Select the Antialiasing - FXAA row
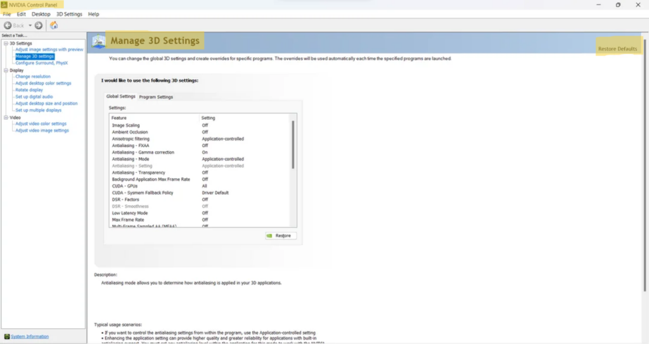 200,146
